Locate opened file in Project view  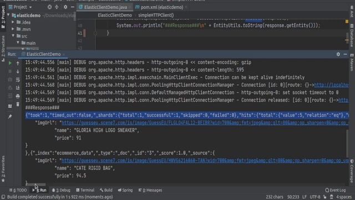click(x=49, y=7)
